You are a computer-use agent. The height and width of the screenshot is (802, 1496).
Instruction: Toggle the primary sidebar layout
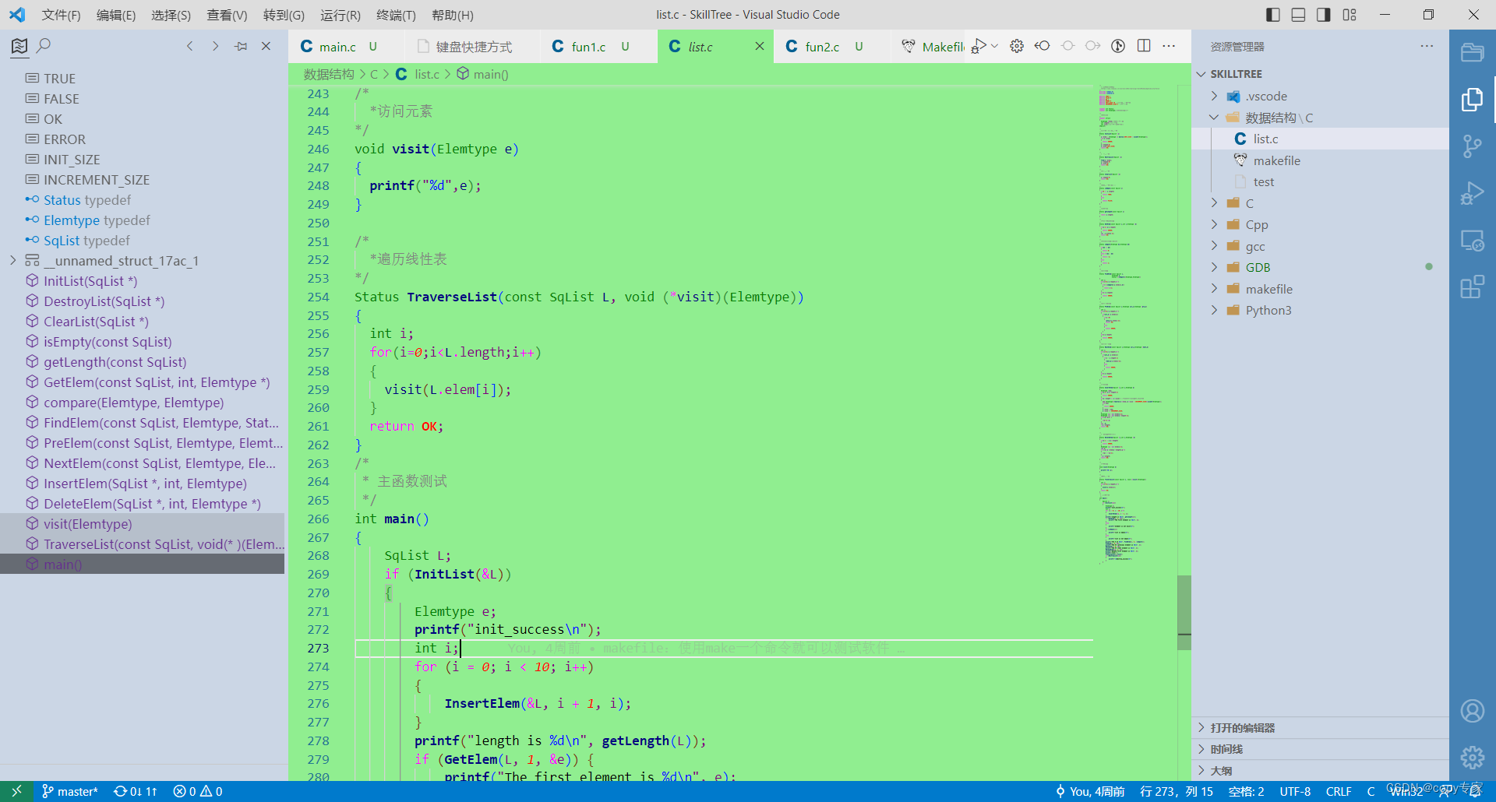(1272, 14)
